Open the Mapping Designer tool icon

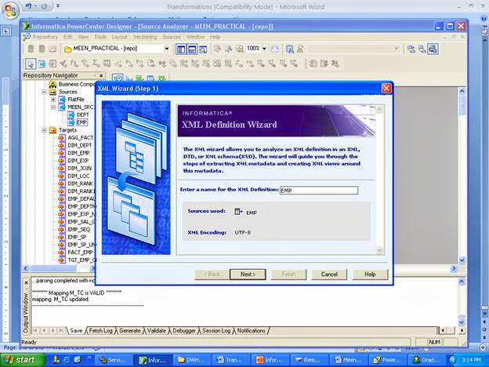point(161,78)
